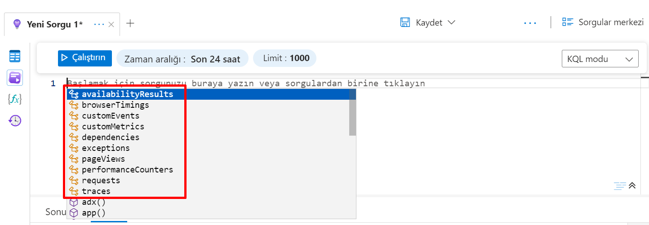Click the more options ellipsis next to Kaydet
The width and height of the screenshot is (649, 225).
pos(530,23)
